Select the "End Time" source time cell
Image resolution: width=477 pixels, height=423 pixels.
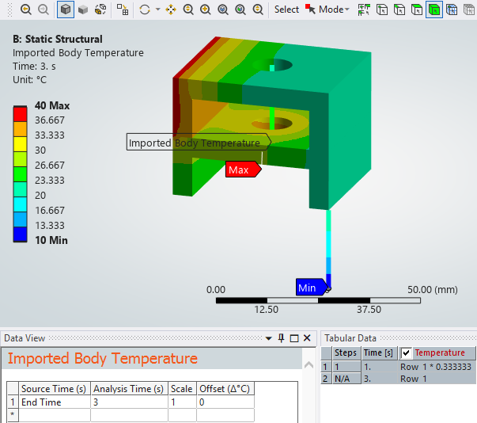54,402
